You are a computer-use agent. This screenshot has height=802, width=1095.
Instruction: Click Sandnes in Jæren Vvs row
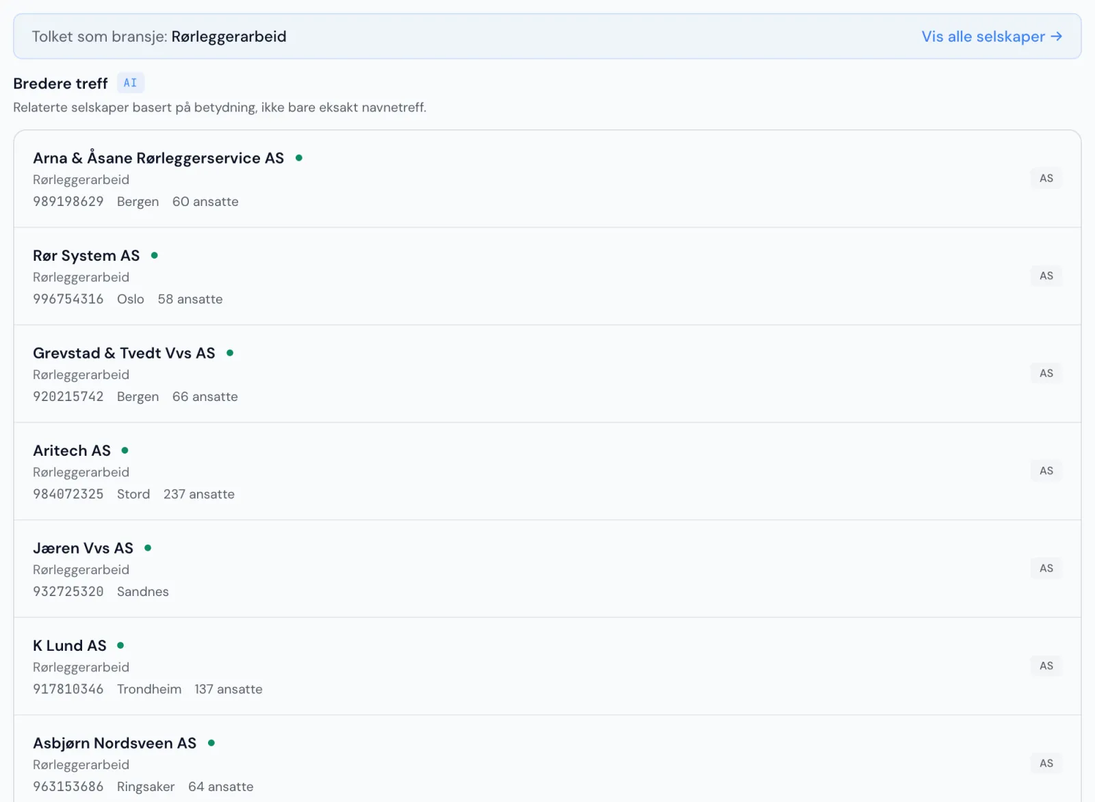pyautogui.click(x=143, y=592)
